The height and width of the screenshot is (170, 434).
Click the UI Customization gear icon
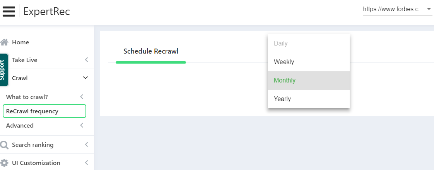(x=5, y=163)
